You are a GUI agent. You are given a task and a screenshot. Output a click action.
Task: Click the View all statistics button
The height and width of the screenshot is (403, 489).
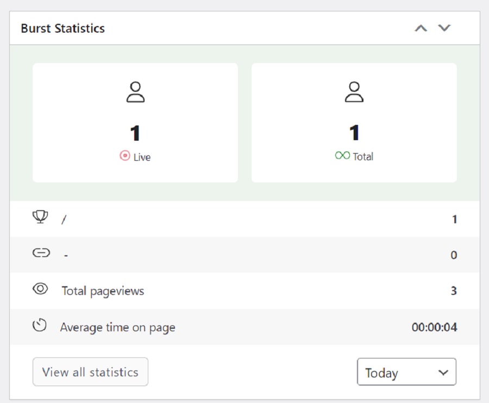pyautogui.click(x=90, y=371)
